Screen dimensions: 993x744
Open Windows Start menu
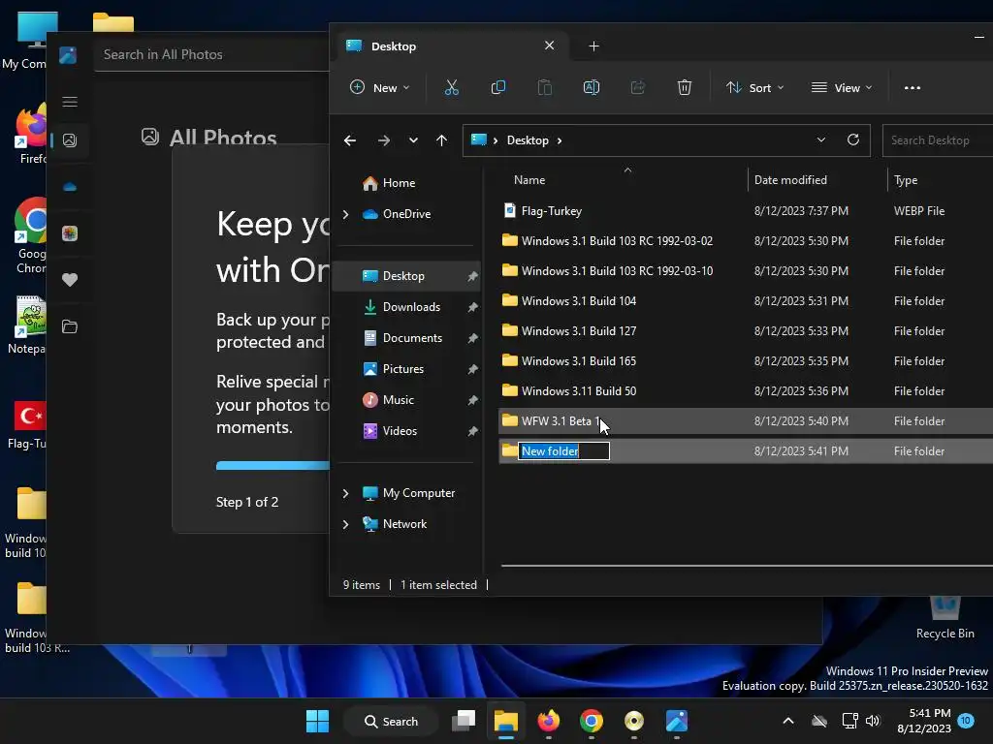pos(317,721)
